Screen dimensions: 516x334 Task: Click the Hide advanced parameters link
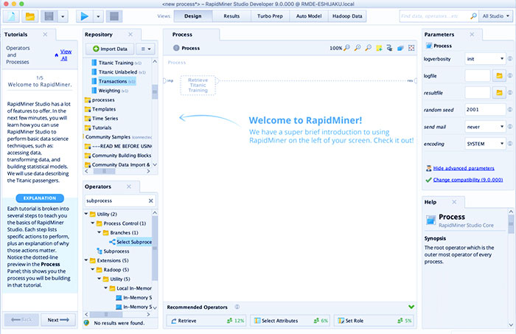pyautogui.click(x=464, y=168)
